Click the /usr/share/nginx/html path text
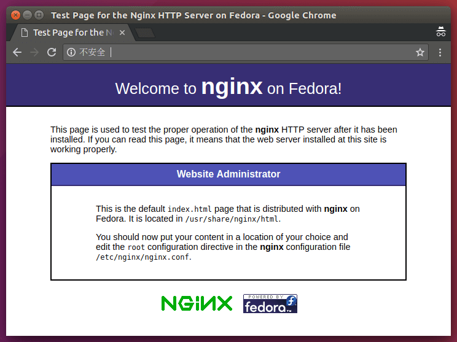457x342 pixels. pos(232,219)
